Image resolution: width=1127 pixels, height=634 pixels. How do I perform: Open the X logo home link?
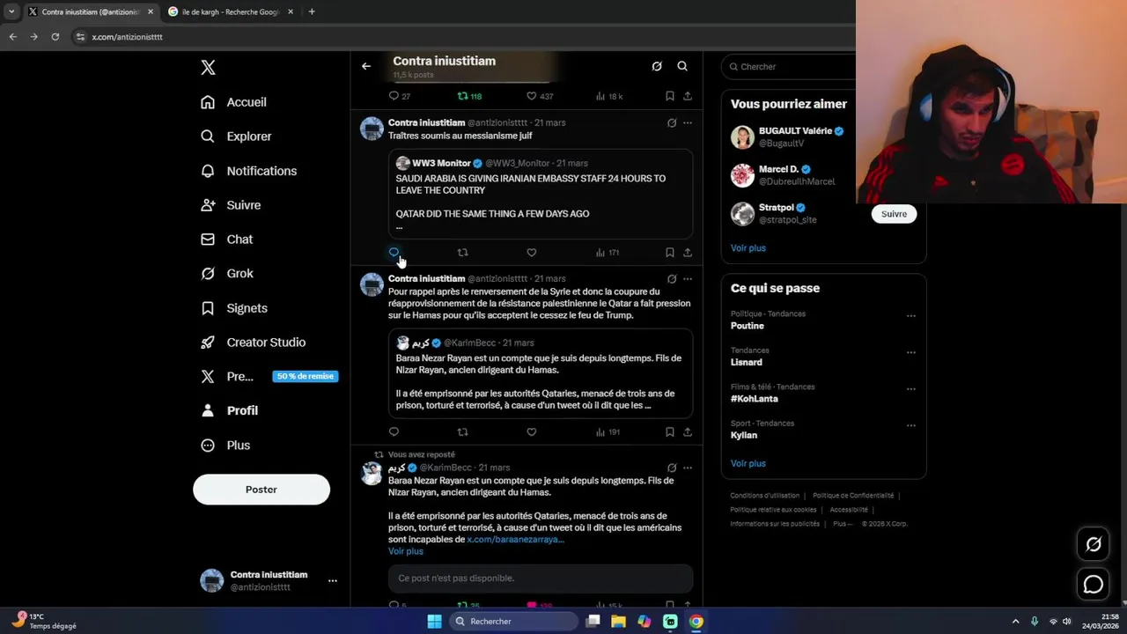pos(208,68)
